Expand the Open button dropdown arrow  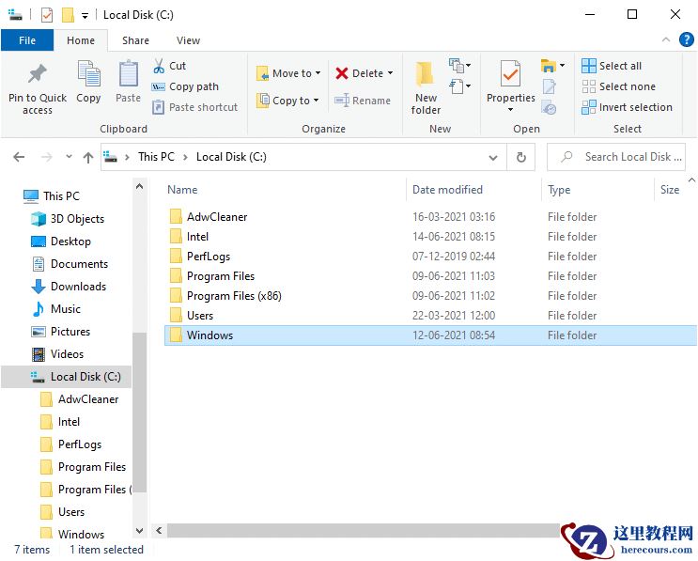coord(563,66)
